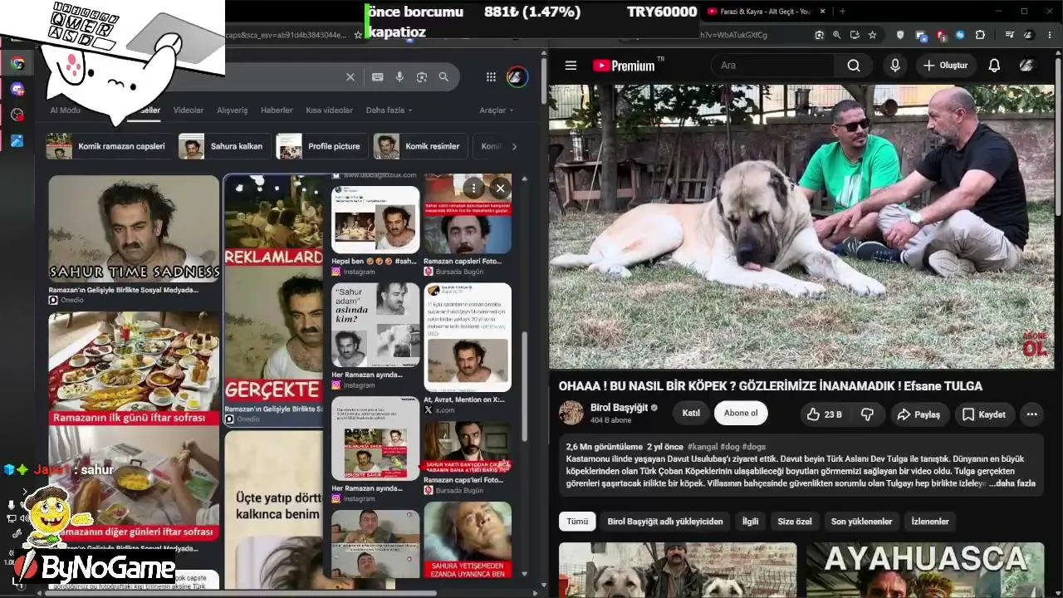Select the Profile picture suggestion chip

pos(321,146)
